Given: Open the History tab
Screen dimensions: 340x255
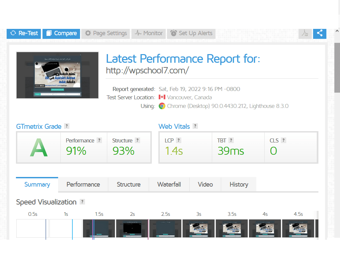Looking at the screenshot, I should 239,185.
